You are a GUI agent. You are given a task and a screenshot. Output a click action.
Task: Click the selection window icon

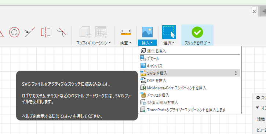[169, 32]
